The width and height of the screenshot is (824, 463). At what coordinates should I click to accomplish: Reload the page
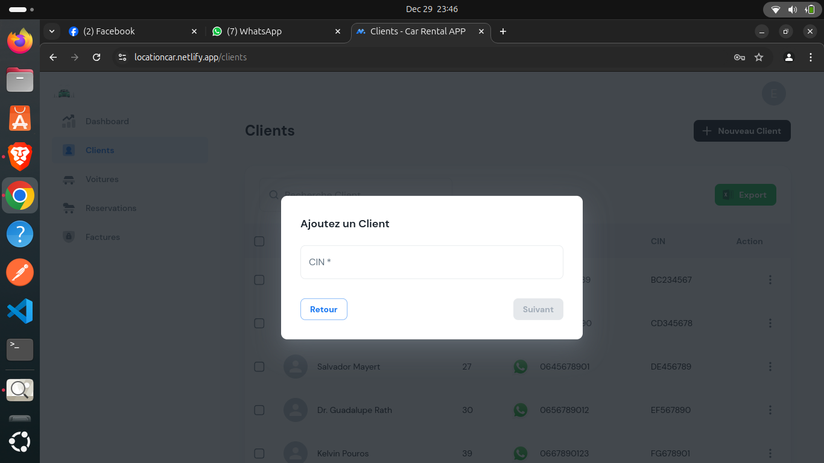click(97, 57)
